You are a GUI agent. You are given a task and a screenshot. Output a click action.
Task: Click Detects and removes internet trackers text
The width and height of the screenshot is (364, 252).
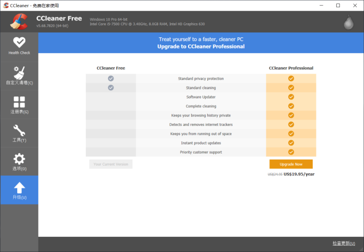point(201,125)
